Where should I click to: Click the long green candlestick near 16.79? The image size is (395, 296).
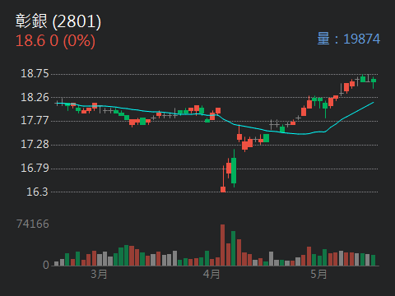234,169
